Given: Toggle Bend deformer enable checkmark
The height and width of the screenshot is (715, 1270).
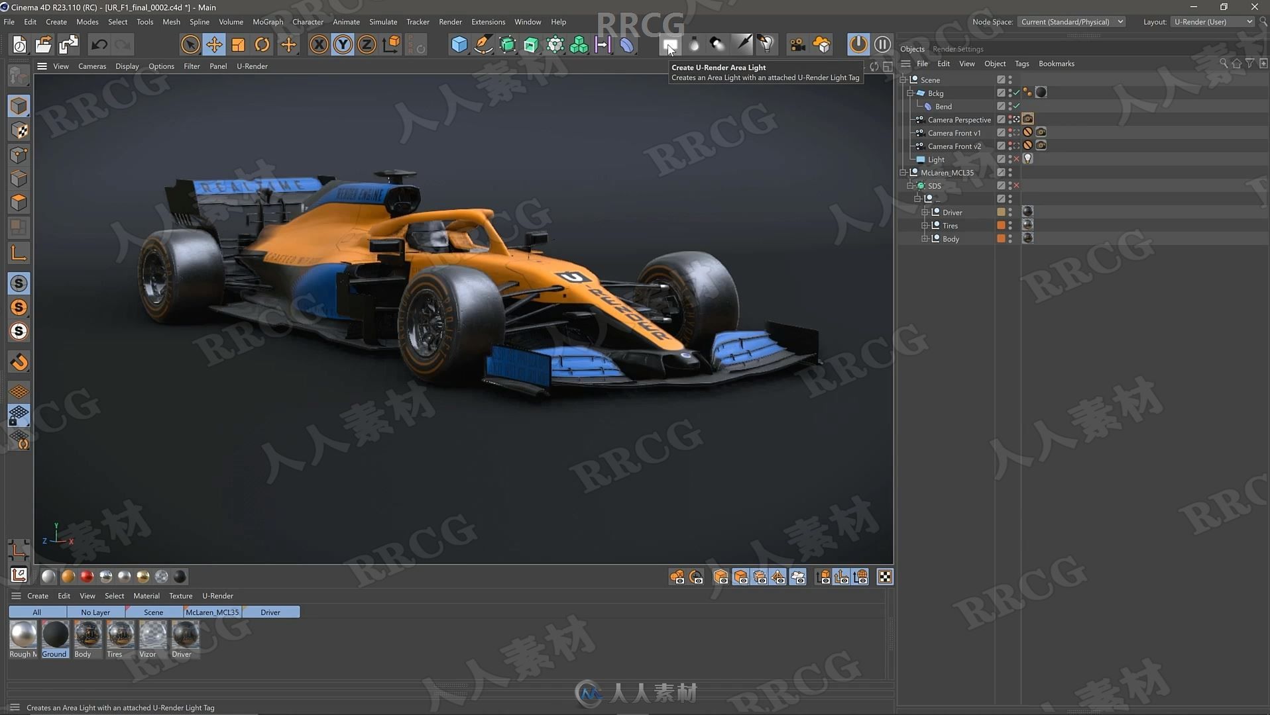Looking at the screenshot, I should [x=1017, y=107].
